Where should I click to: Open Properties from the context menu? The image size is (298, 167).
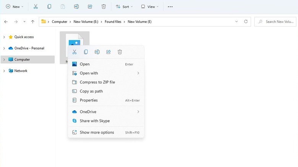pos(89,100)
